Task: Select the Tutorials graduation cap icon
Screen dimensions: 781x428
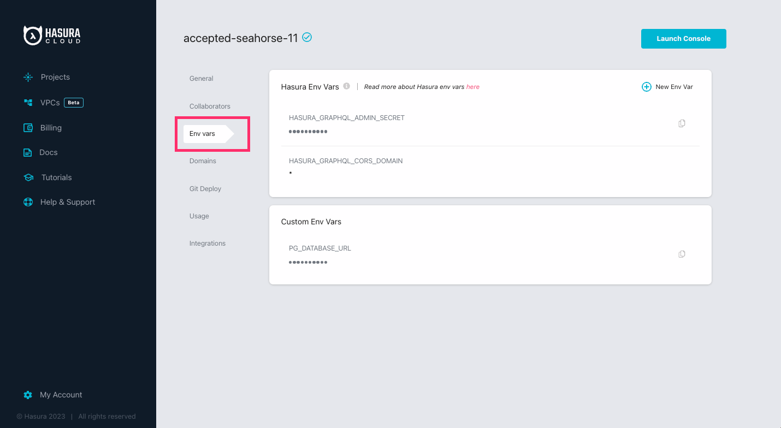Action: tap(28, 177)
